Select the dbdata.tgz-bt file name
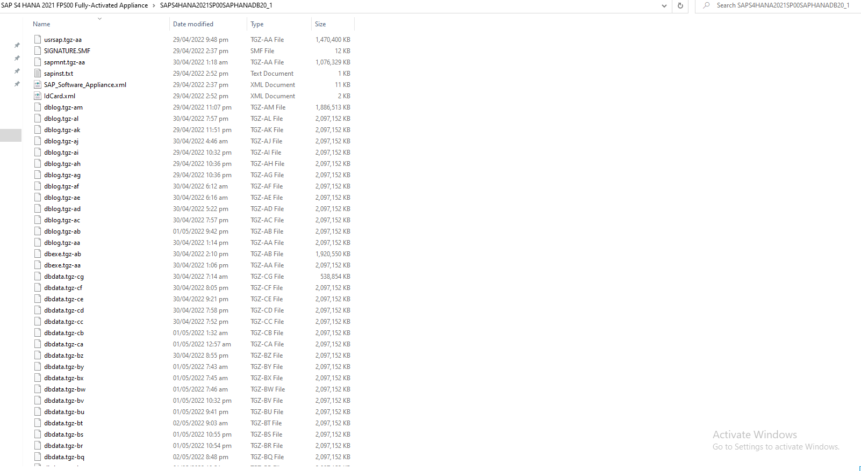The image size is (861, 471). pyautogui.click(x=63, y=423)
